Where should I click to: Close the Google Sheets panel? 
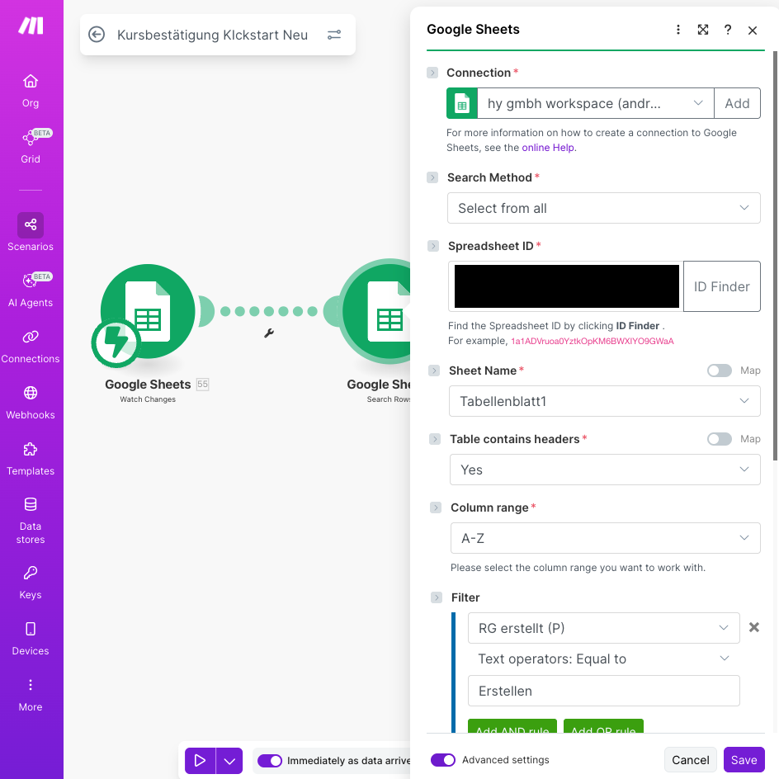(x=753, y=31)
